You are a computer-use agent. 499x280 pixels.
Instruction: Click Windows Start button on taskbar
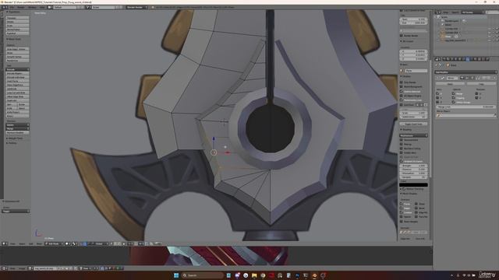click(176, 275)
